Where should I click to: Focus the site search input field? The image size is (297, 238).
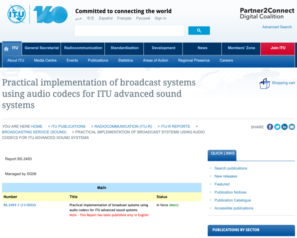pos(129,30)
